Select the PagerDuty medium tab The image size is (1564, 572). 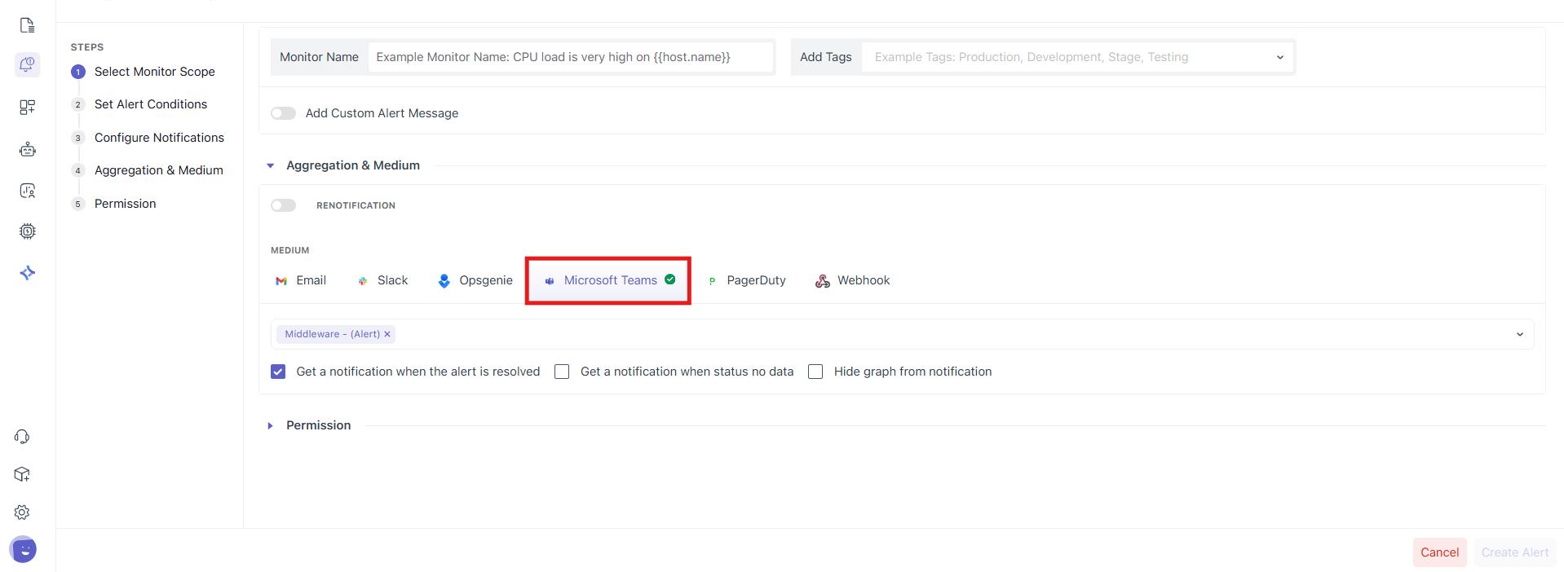747,280
